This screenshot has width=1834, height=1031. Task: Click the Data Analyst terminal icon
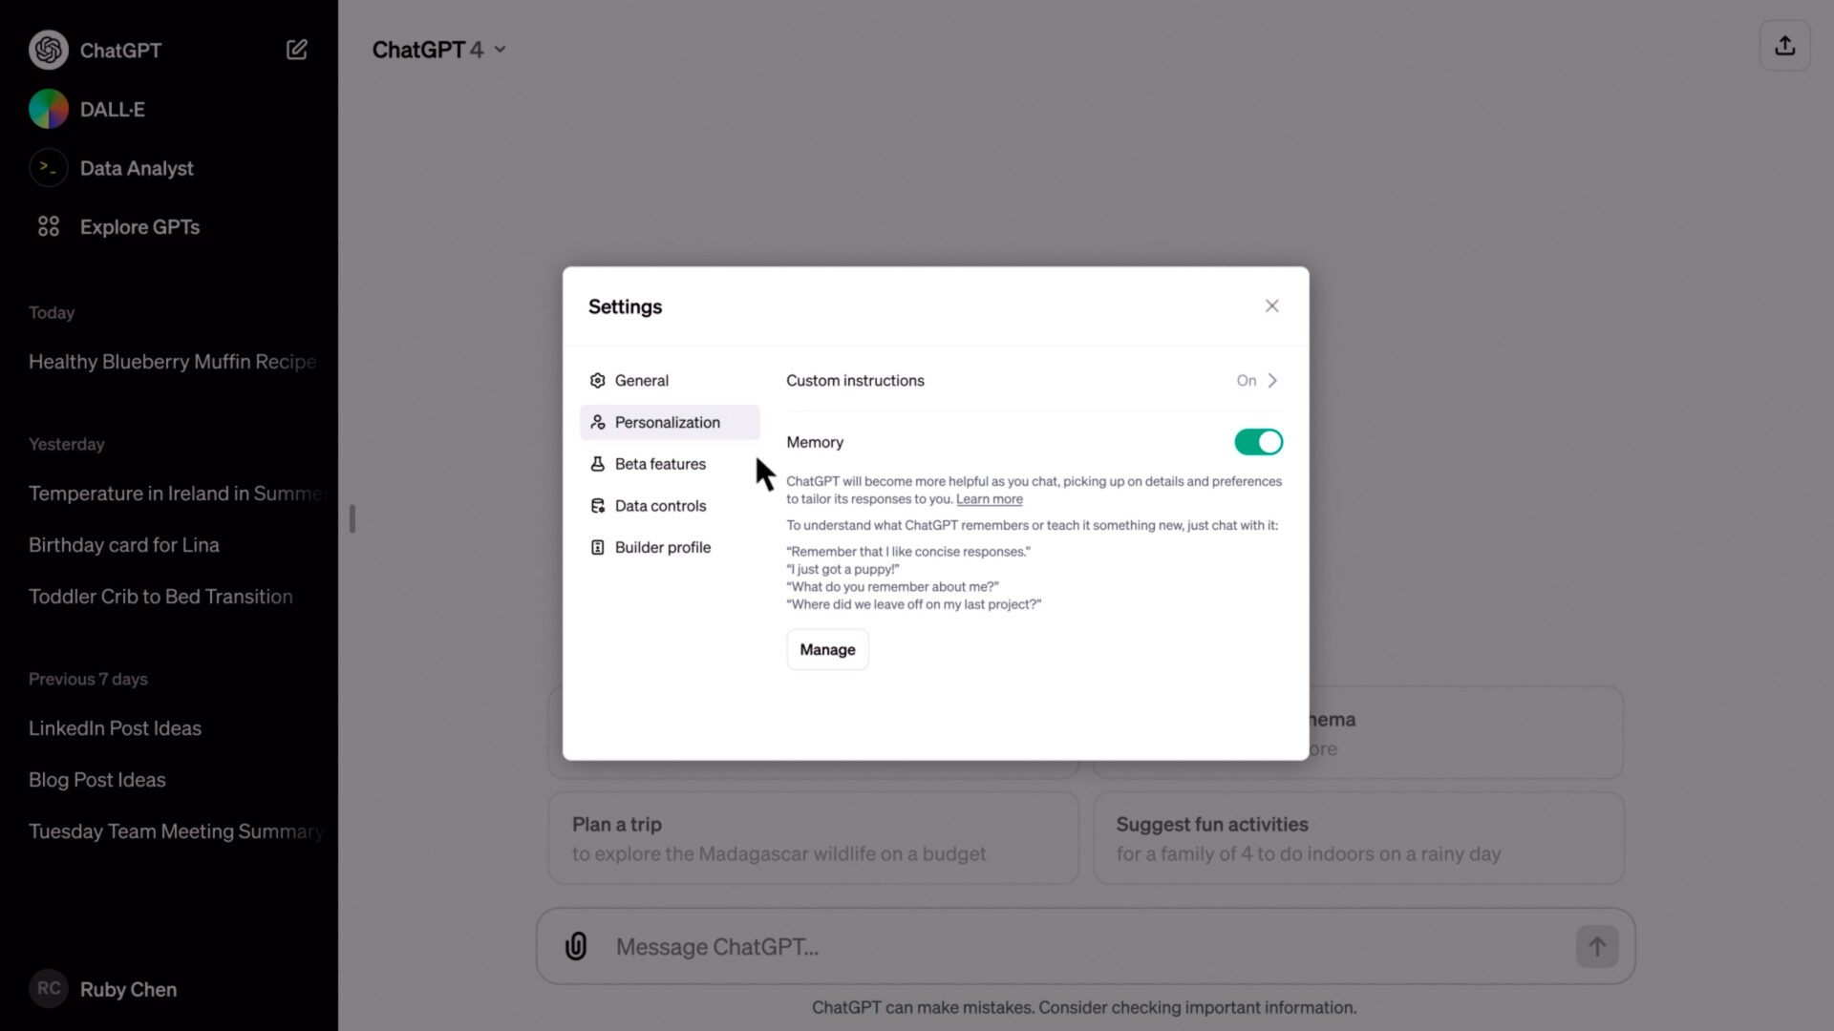(x=48, y=167)
